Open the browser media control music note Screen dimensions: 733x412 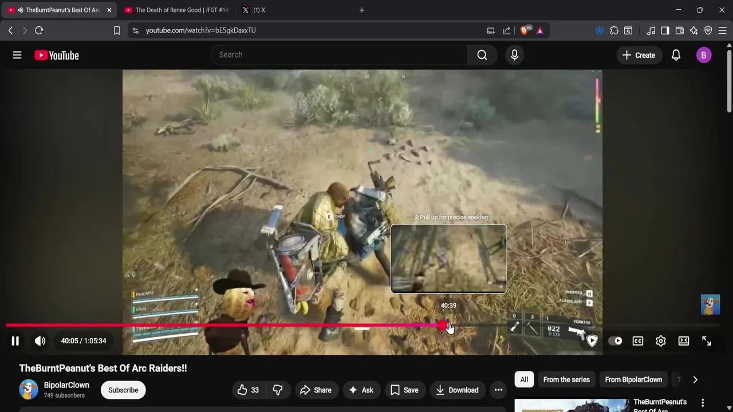pos(651,30)
